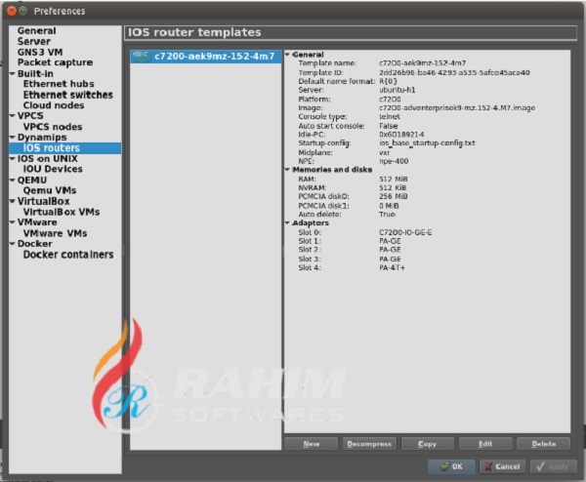This screenshot has height=482, width=586.
Task: Select Ethernet switches
Action: (x=68, y=95)
